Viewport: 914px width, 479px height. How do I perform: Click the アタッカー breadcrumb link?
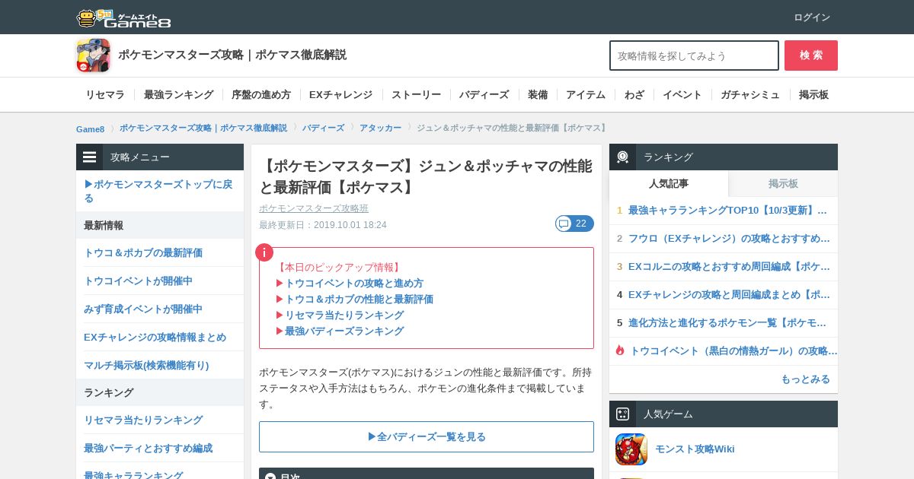click(x=380, y=128)
